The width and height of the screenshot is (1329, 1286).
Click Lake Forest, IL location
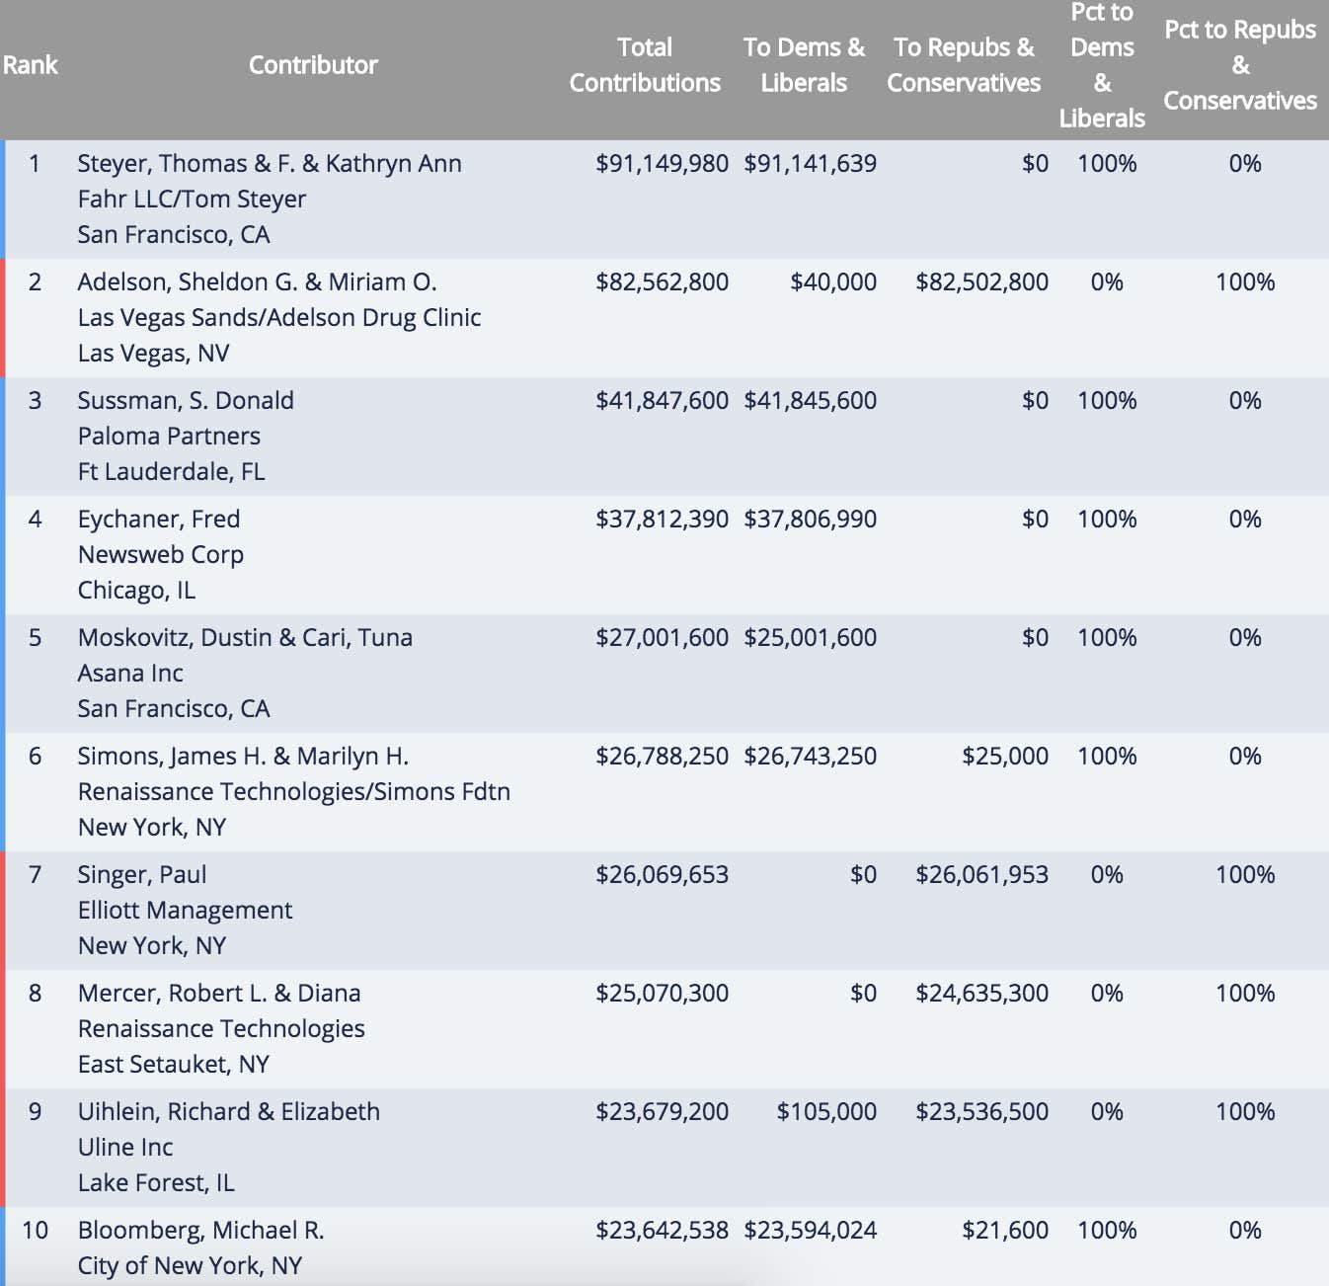click(156, 1182)
